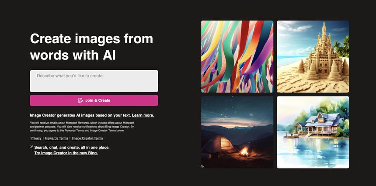Click the 'Create images from words with AI' heading
The width and height of the screenshot is (376, 186).
point(91,47)
